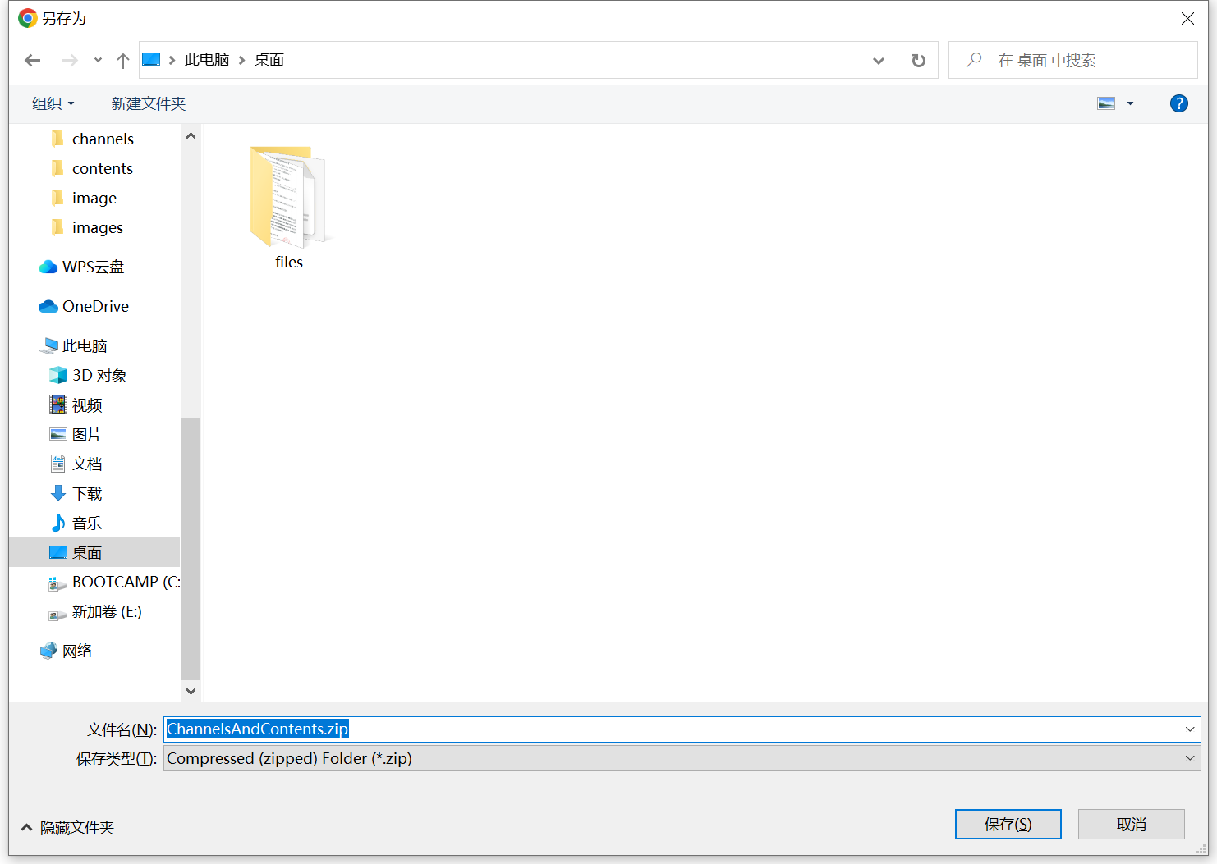Viewport: 1217px width, 864px height.
Task: Click the sidebar scrollbar down arrow
Action: coord(191,691)
